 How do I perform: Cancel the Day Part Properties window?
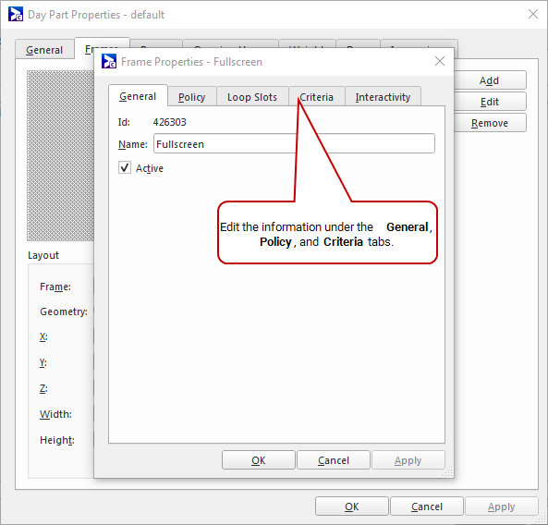click(x=427, y=507)
